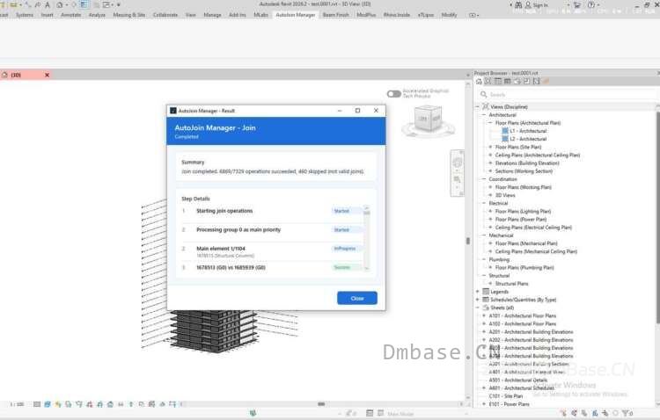Screen dimensions: 660x420
Task: Click the filter icon in status bar
Action: [x=627, y=413]
